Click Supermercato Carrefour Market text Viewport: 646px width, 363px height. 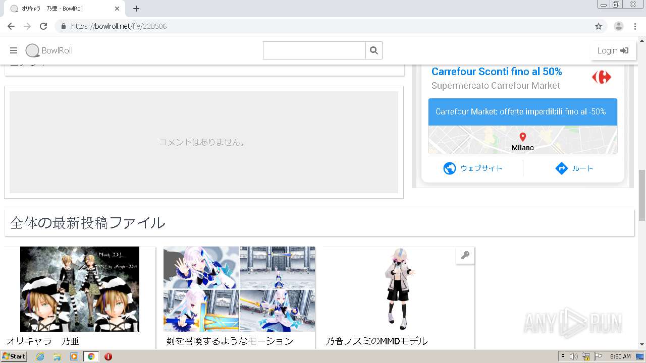coord(496,86)
